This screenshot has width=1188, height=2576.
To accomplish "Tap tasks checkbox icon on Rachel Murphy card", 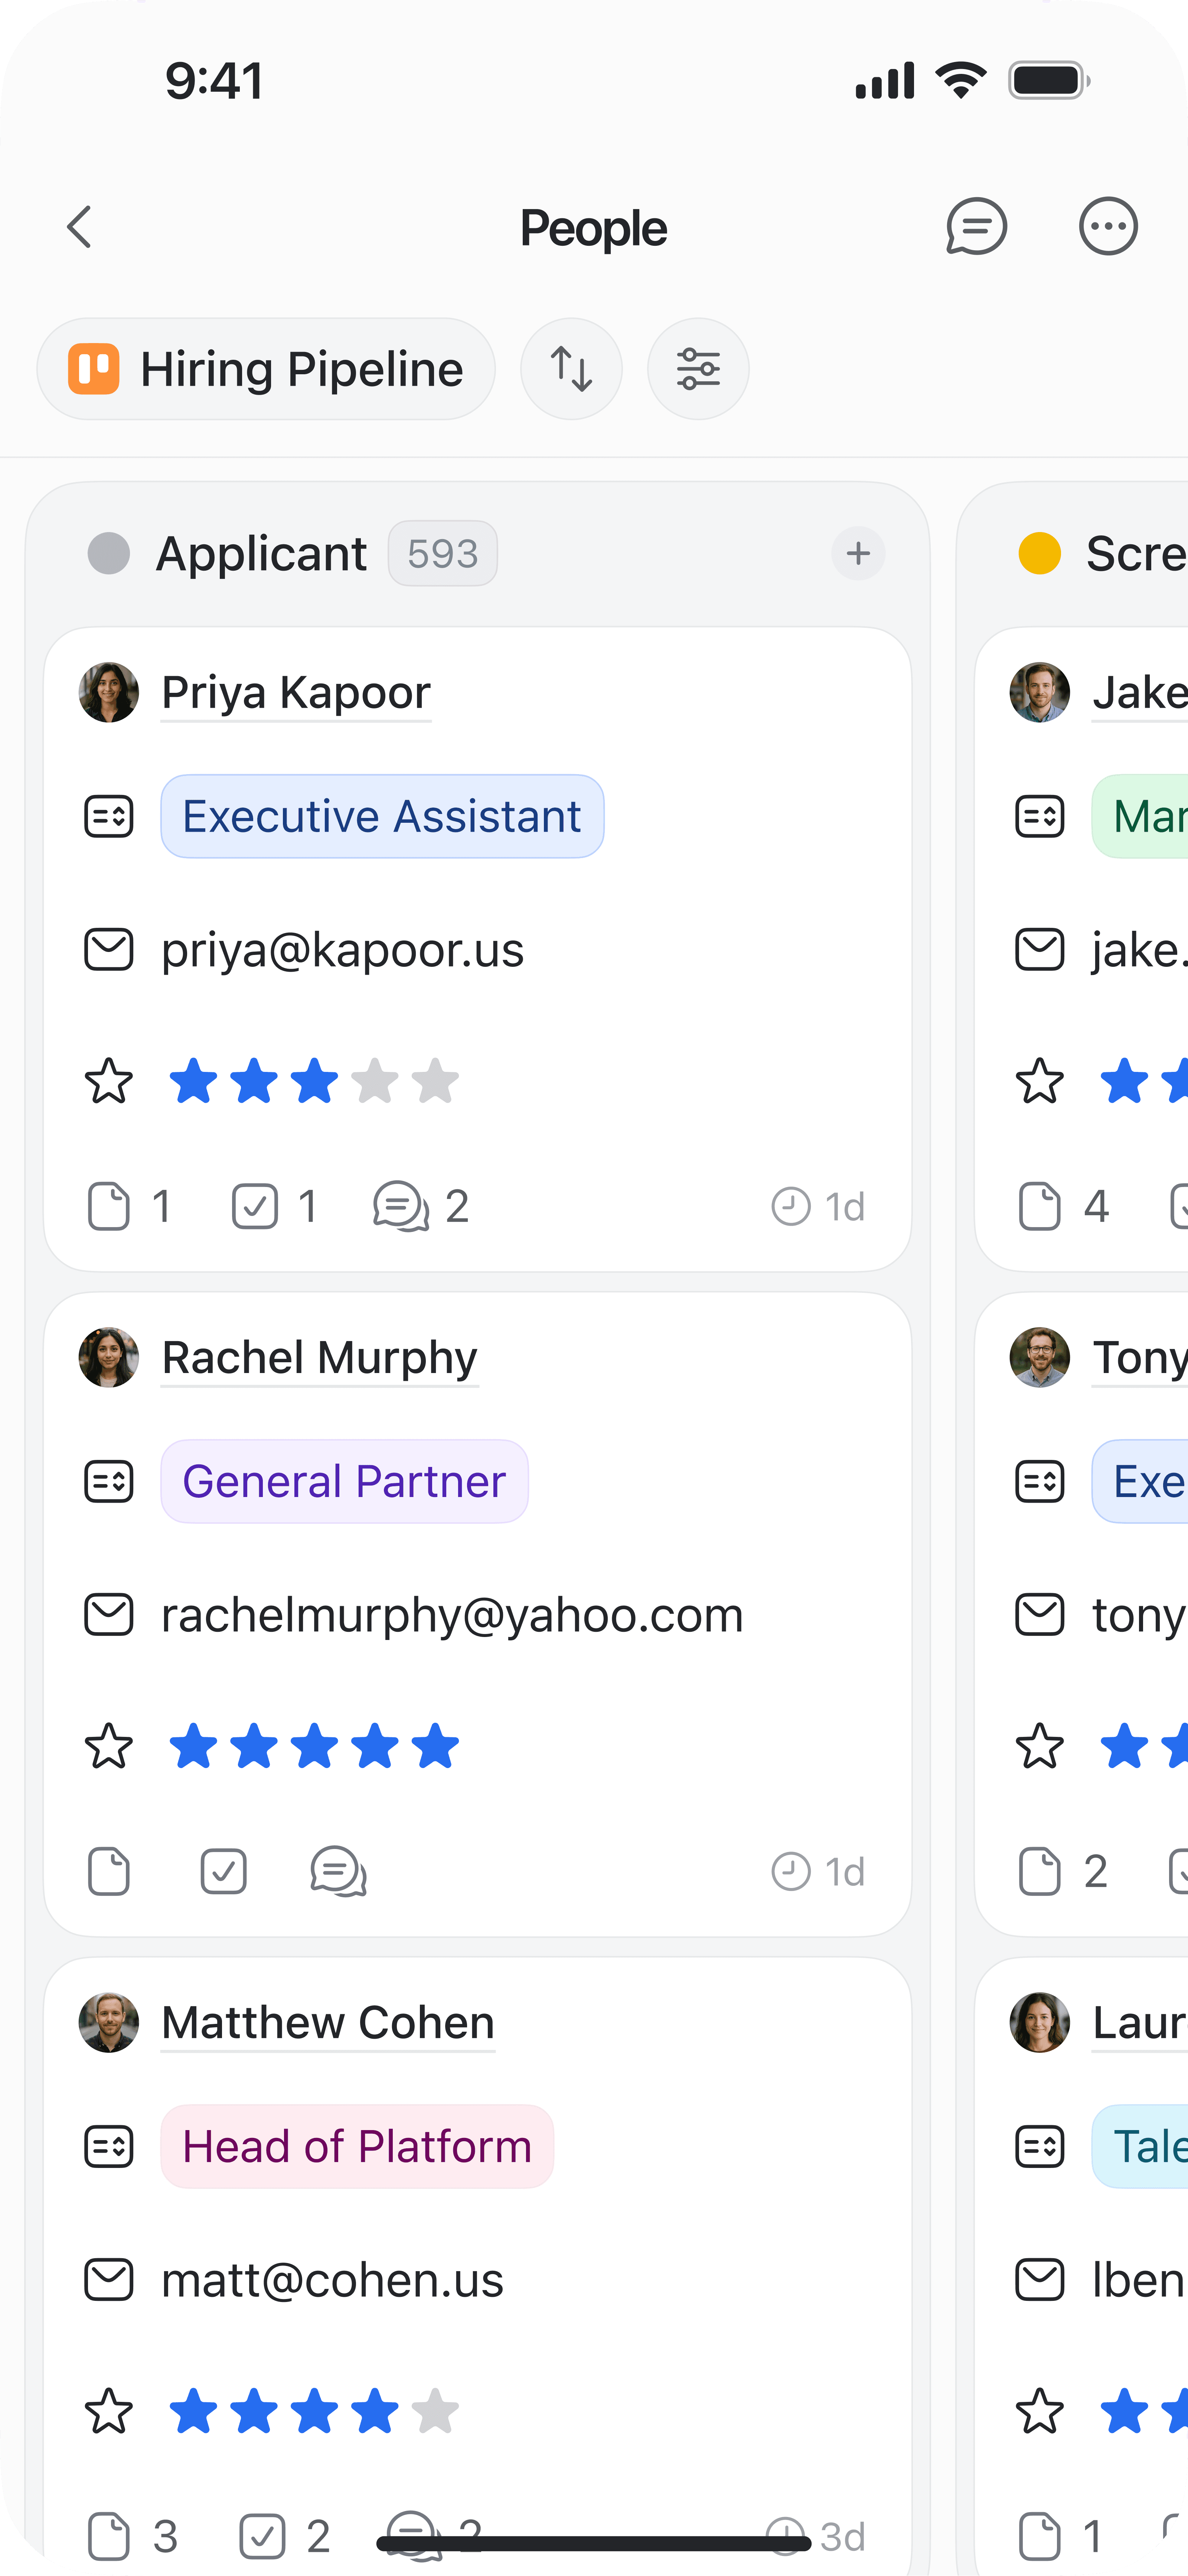I will [224, 1871].
